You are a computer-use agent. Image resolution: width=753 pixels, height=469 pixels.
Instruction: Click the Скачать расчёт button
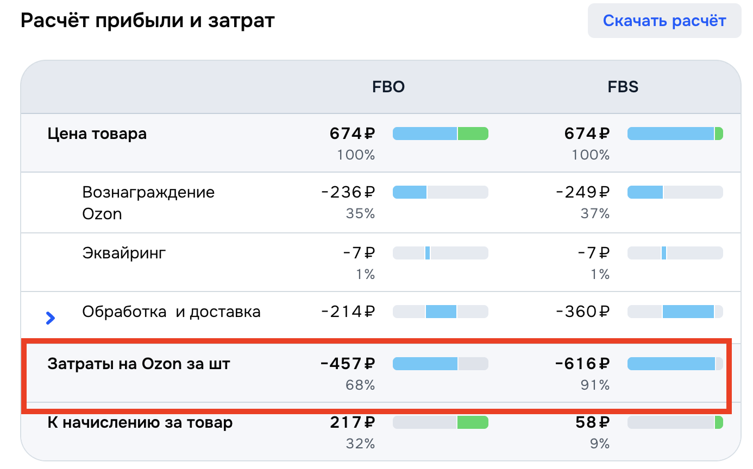(664, 21)
